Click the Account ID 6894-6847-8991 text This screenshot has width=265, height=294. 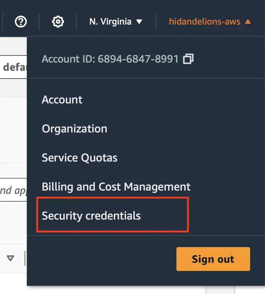click(x=110, y=59)
